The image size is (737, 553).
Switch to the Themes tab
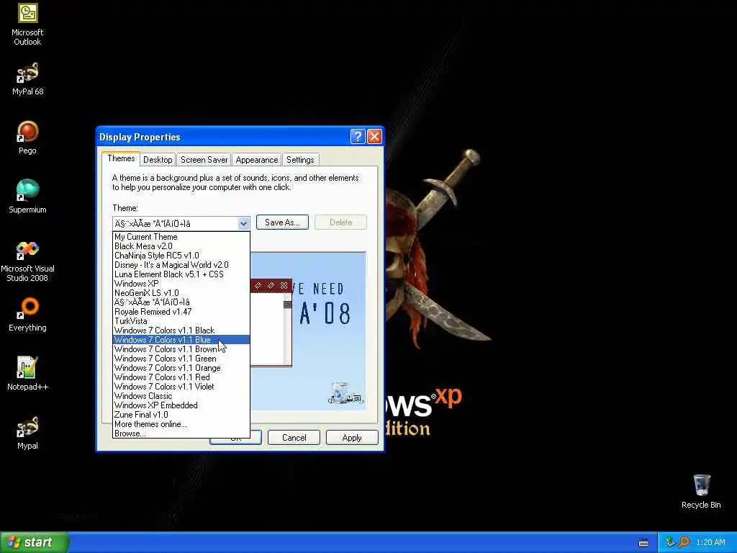(x=121, y=158)
